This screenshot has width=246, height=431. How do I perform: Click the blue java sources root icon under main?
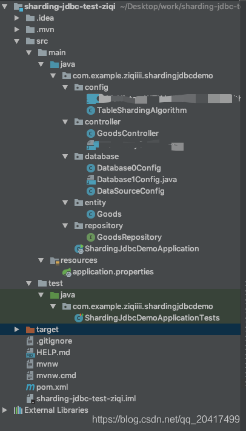coord(55,64)
